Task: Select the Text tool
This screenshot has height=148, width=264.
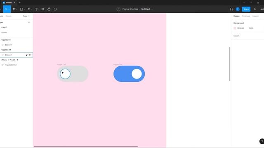Action: pos(36,9)
